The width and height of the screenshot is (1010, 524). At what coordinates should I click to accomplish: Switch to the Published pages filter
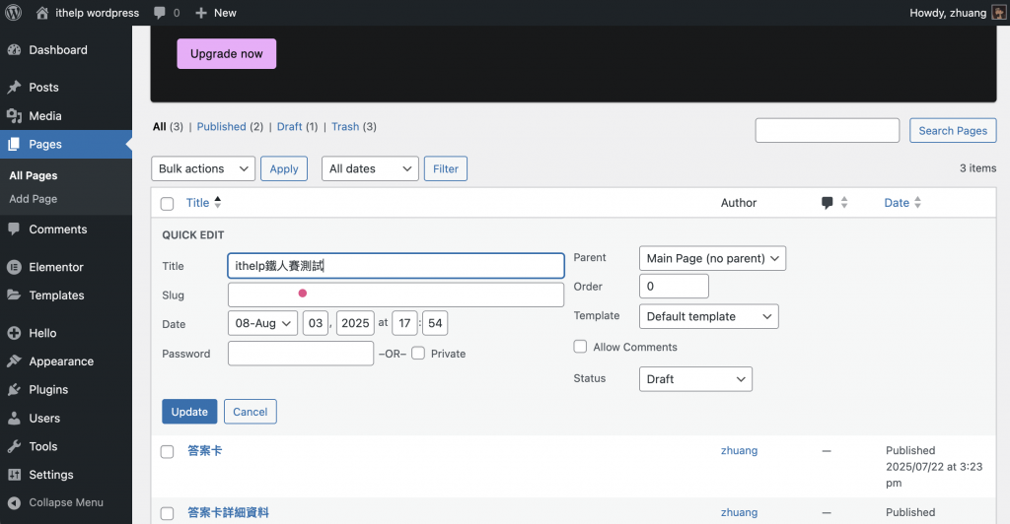pyautogui.click(x=222, y=127)
